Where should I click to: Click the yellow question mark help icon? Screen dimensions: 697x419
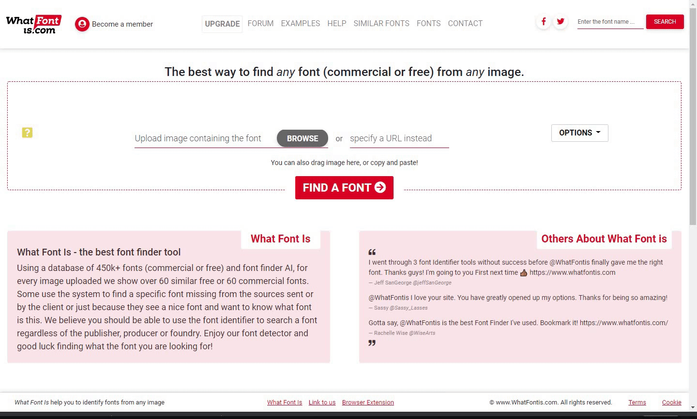pos(27,133)
